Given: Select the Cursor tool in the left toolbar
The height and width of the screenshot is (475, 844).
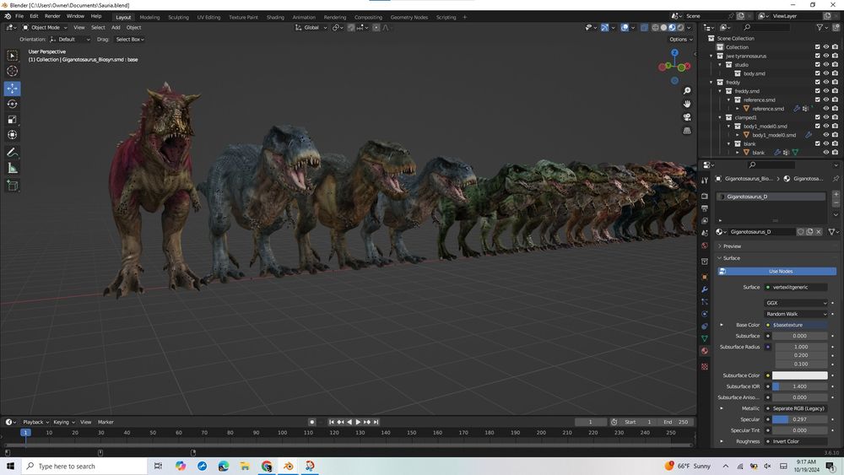Looking at the screenshot, I should (x=13, y=71).
